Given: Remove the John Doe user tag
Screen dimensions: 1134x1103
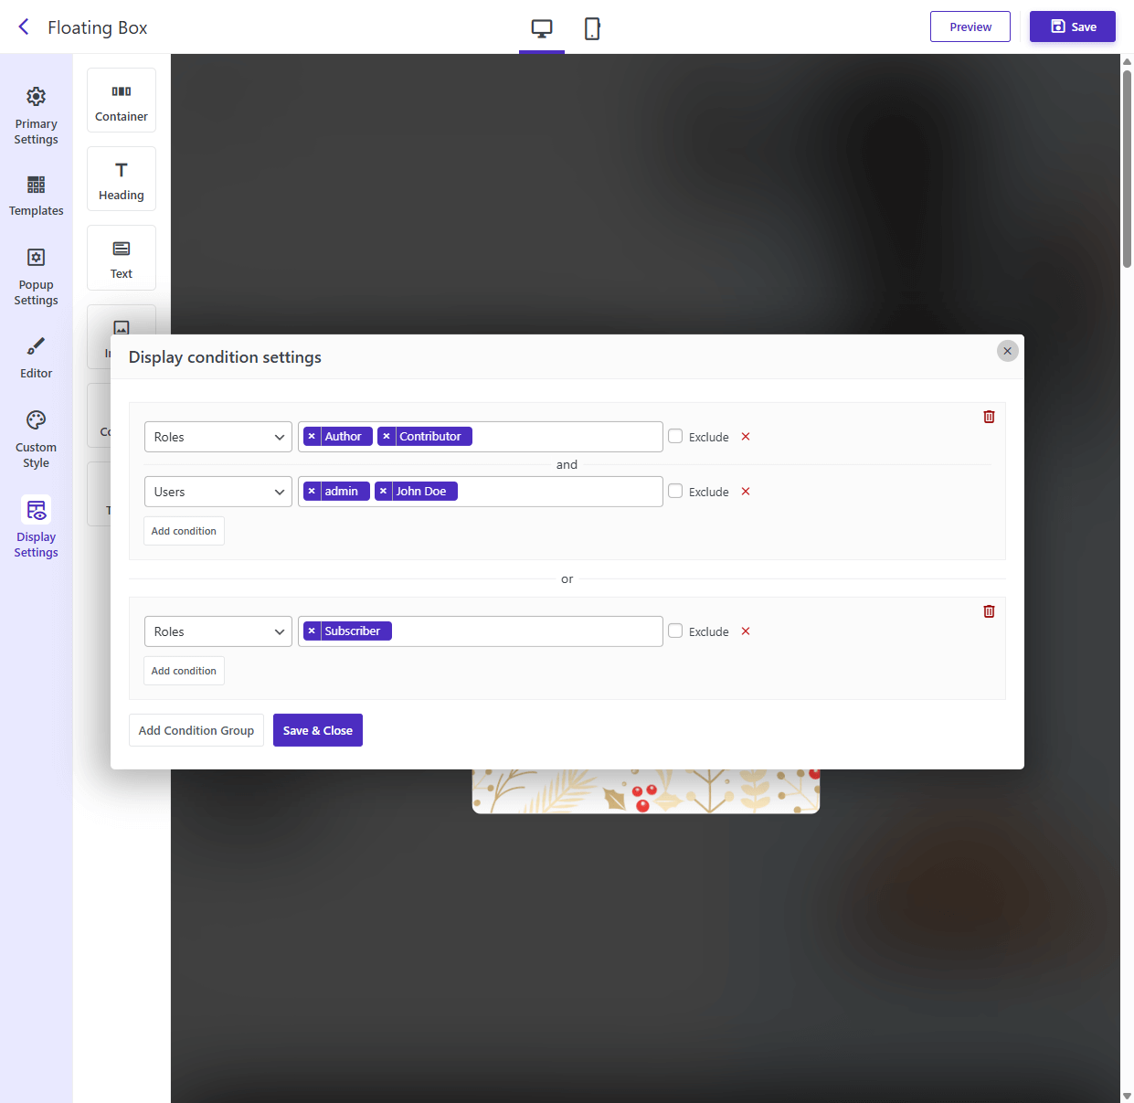Looking at the screenshot, I should click(x=383, y=492).
